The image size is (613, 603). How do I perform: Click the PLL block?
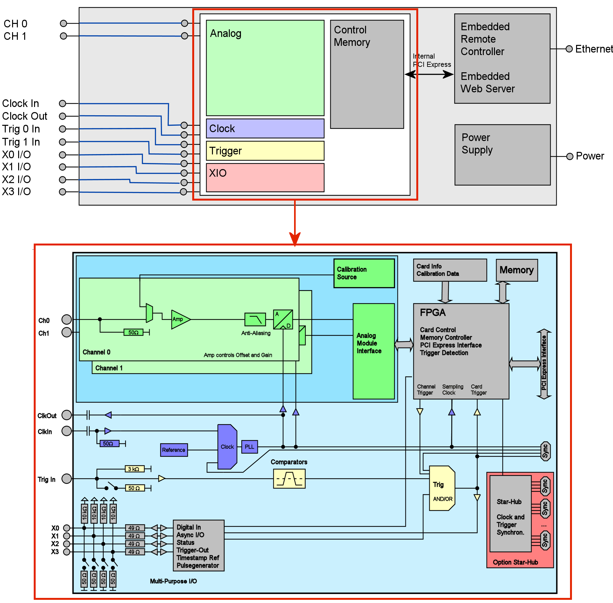(249, 447)
